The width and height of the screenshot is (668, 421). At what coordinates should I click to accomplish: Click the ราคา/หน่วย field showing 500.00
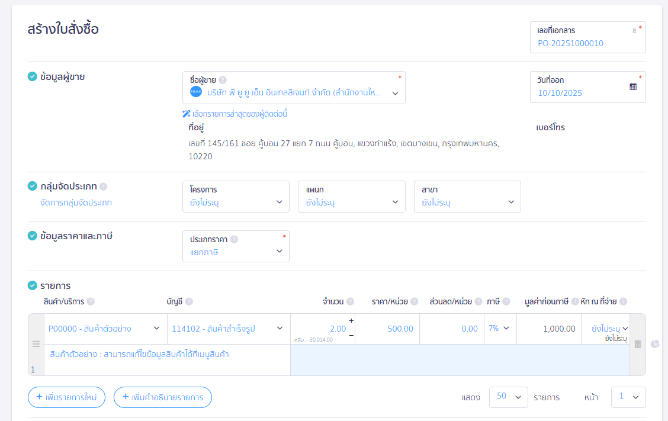pyautogui.click(x=387, y=329)
